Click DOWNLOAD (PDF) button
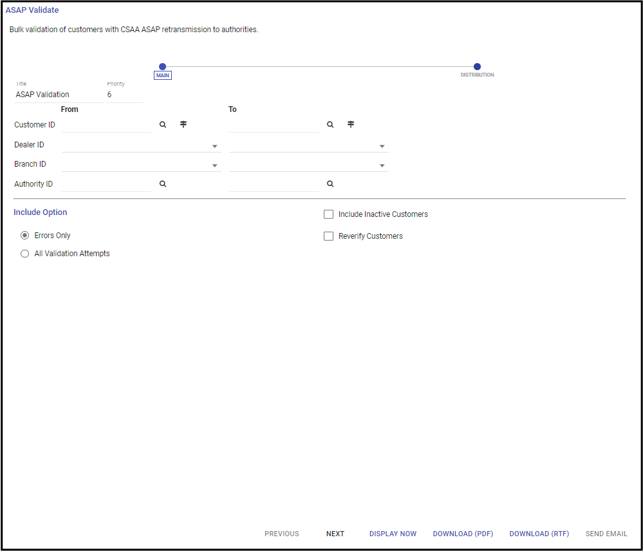The height and width of the screenshot is (551, 643). [x=463, y=534]
